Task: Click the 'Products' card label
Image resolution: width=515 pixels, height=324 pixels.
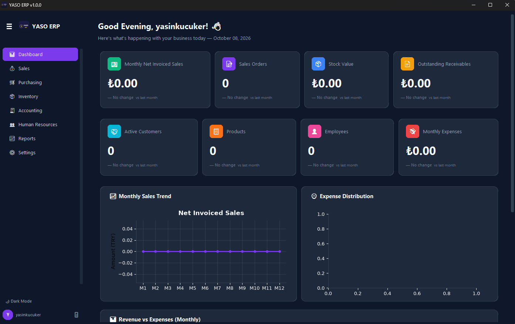Action: 236,132
